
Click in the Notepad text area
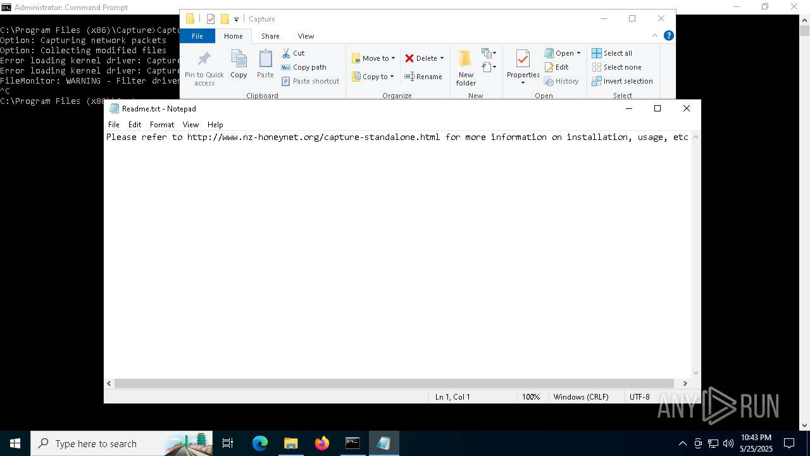point(397,255)
